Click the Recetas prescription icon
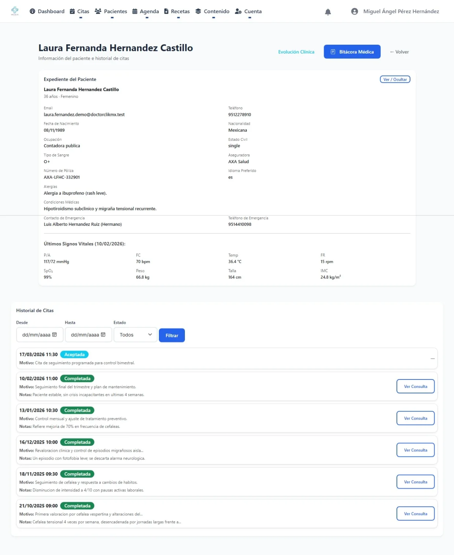This screenshot has height=555, width=454. pyautogui.click(x=166, y=11)
